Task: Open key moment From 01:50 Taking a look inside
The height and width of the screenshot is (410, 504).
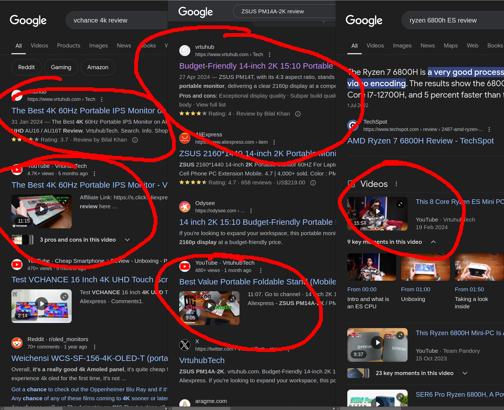Action: 479,267
